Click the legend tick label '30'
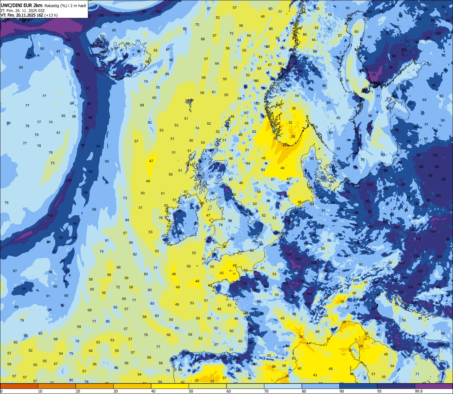The width and height of the screenshot is (453, 394). point(115,391)
